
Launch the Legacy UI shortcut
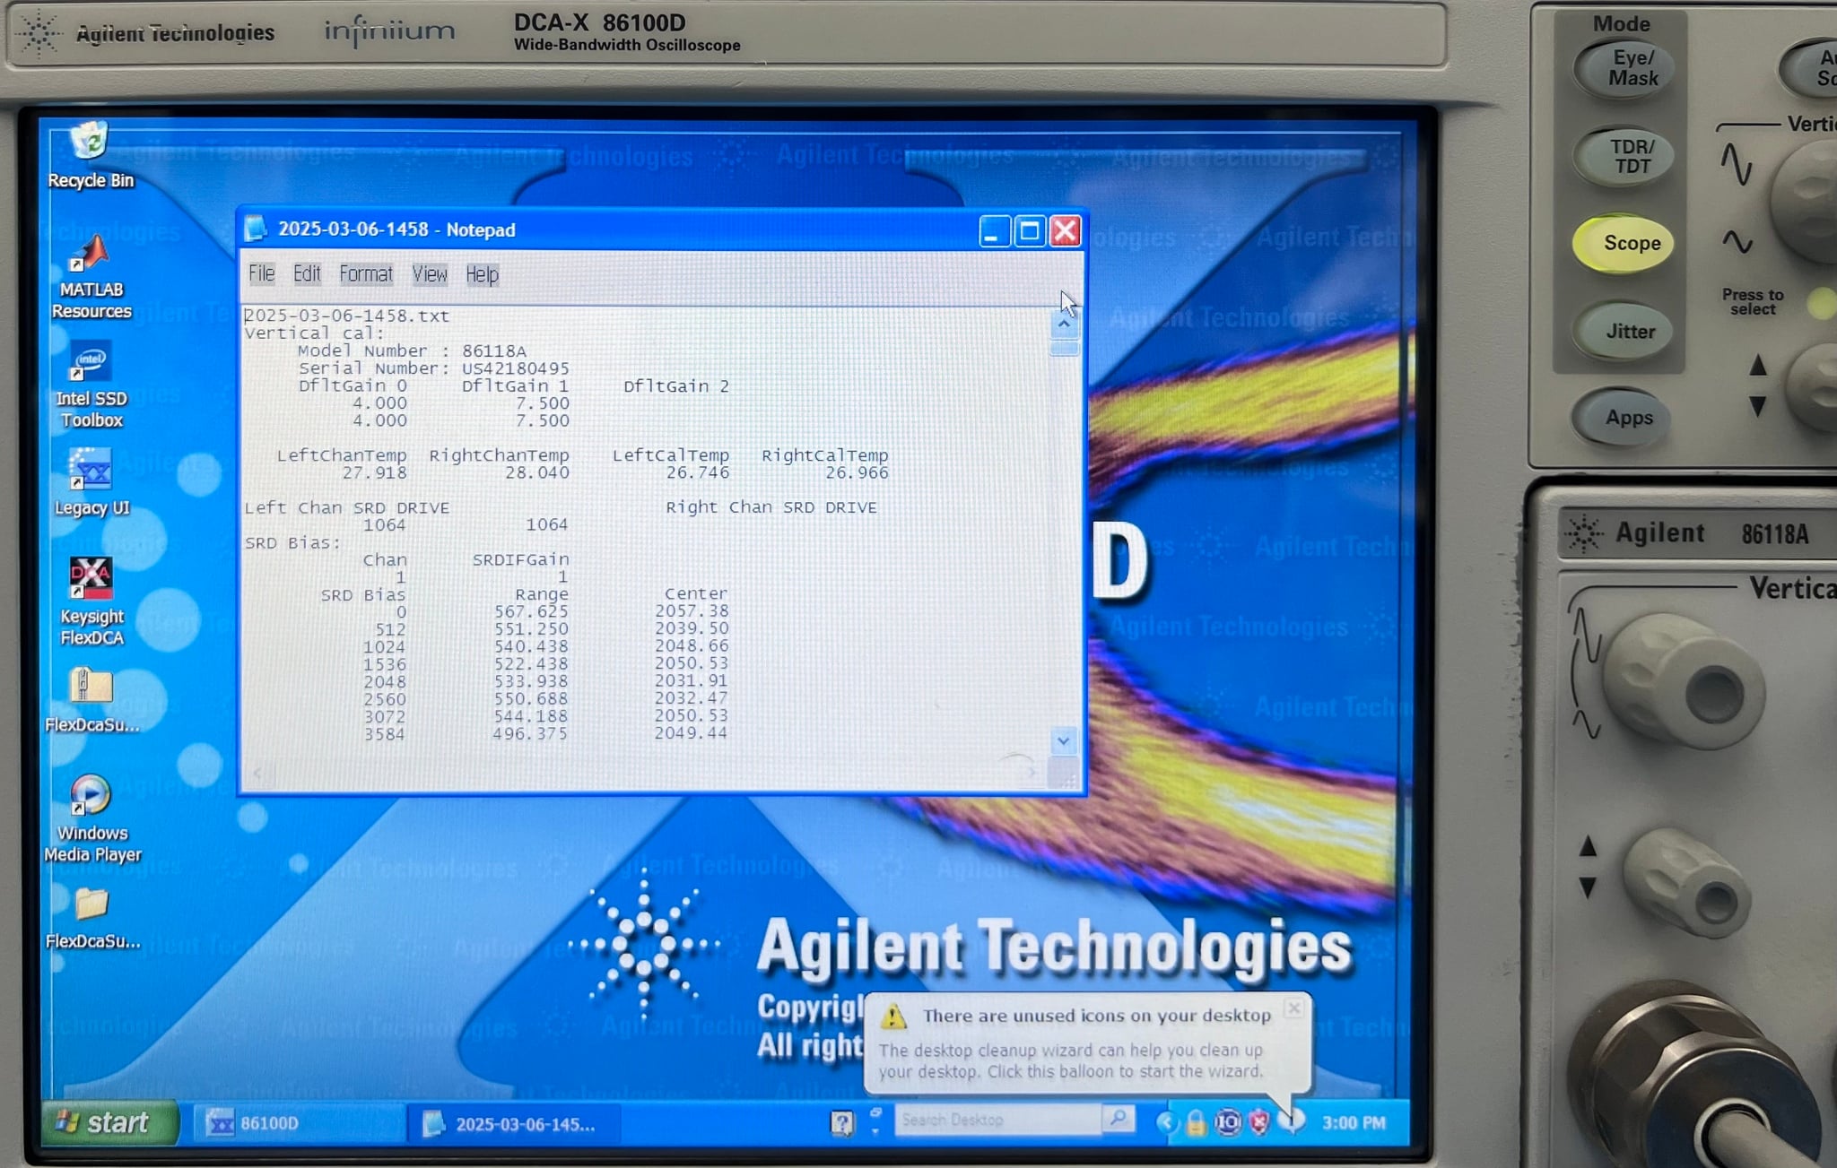(x=91, y=481)
